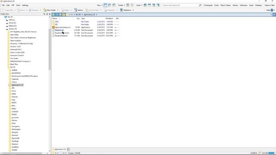Click the search magnifier icon

pos(200,5)
